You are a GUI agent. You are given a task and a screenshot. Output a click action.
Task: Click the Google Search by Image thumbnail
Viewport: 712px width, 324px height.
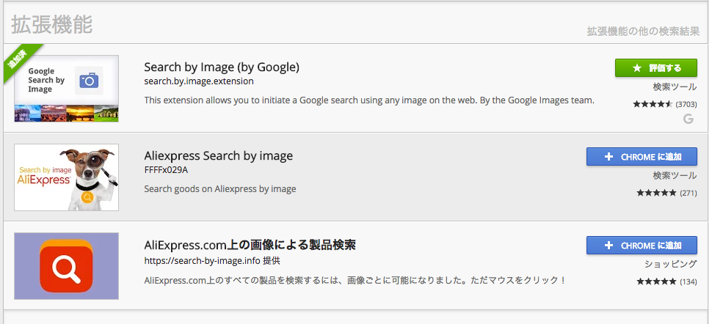click(x=66, y=89)
